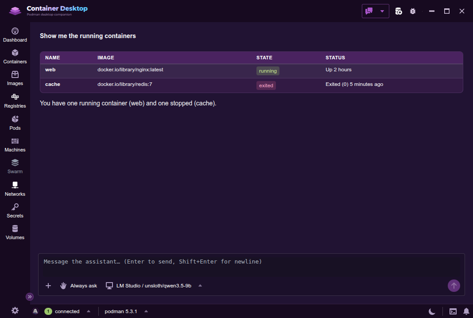The width and height of the screenshot is (473, 318).
Task: Go to Machines in sidebar
Action: coord(15,145)
